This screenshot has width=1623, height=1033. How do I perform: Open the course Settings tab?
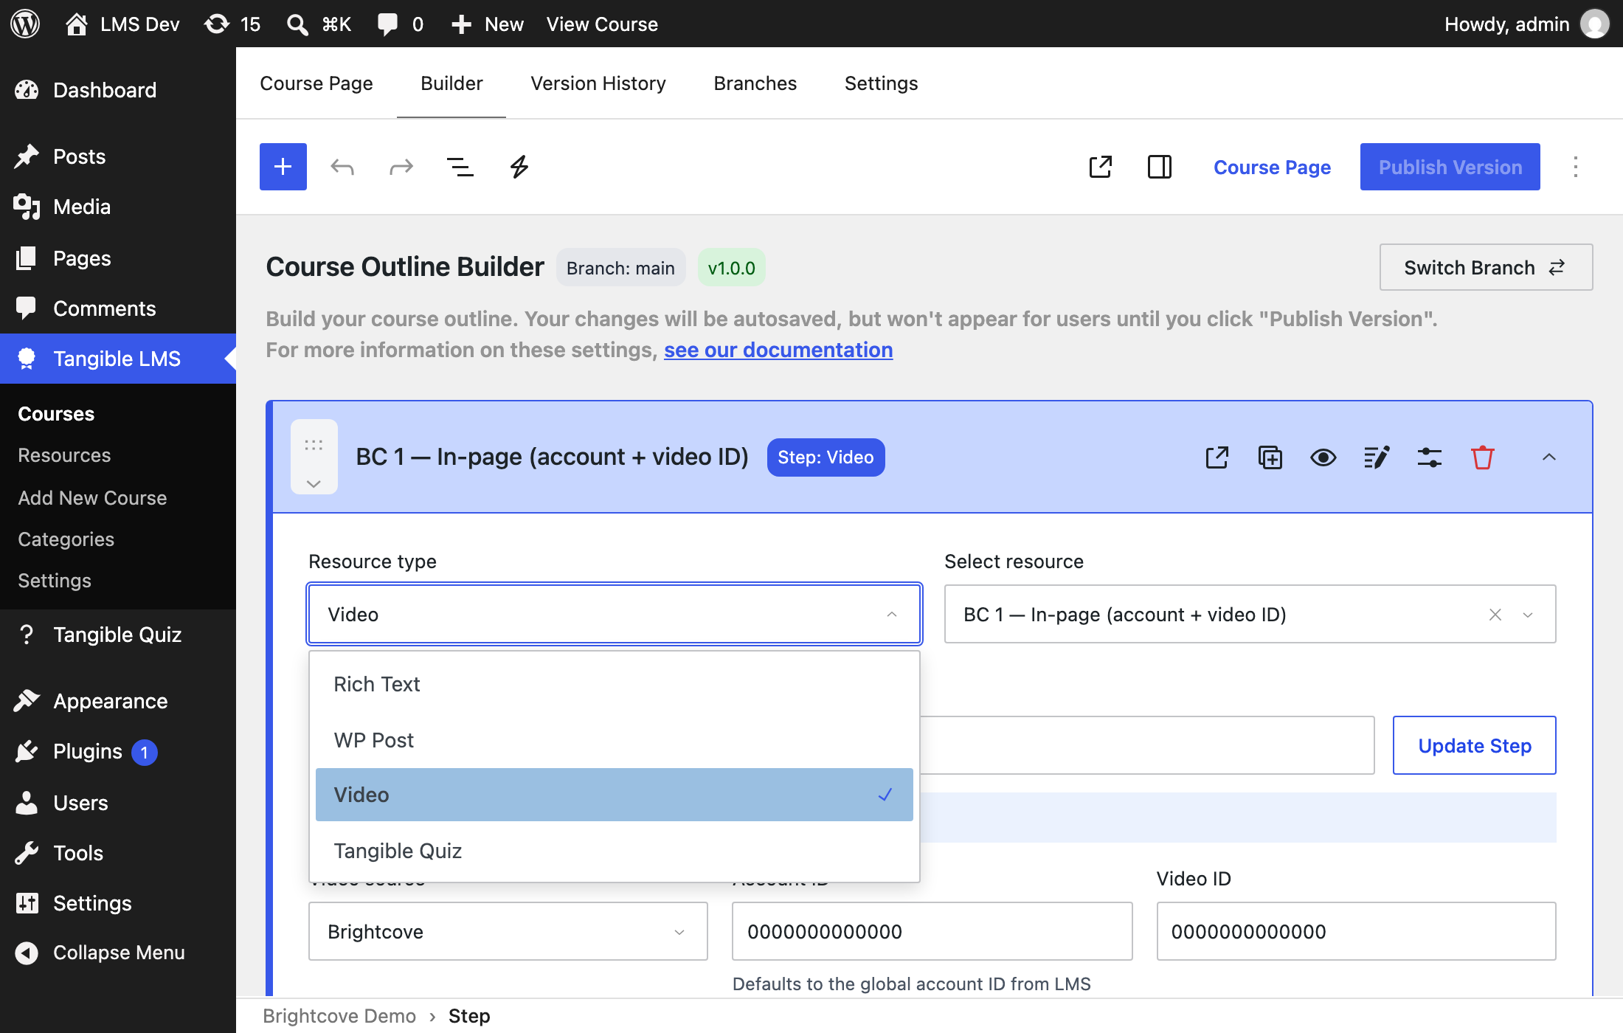pyautogui.click(x=882, y=83)
